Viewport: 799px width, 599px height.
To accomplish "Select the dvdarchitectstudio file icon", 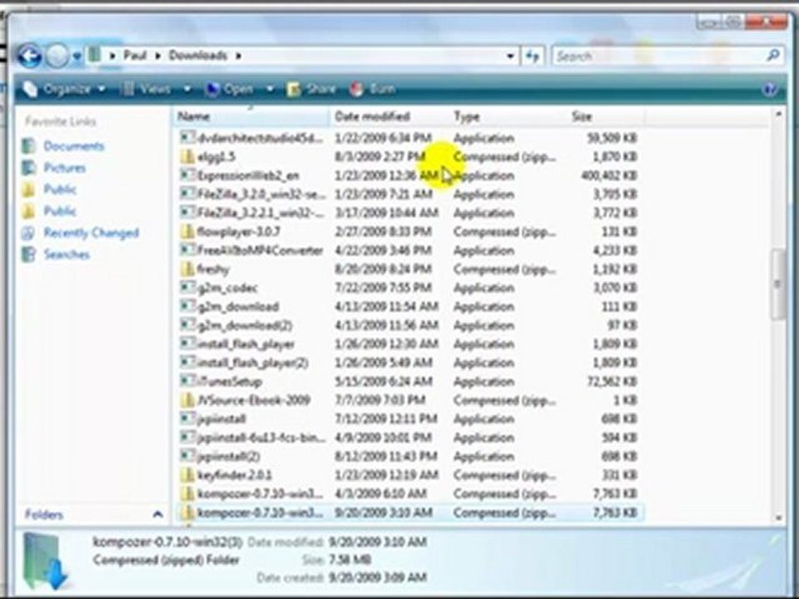I will coord(187,137).
